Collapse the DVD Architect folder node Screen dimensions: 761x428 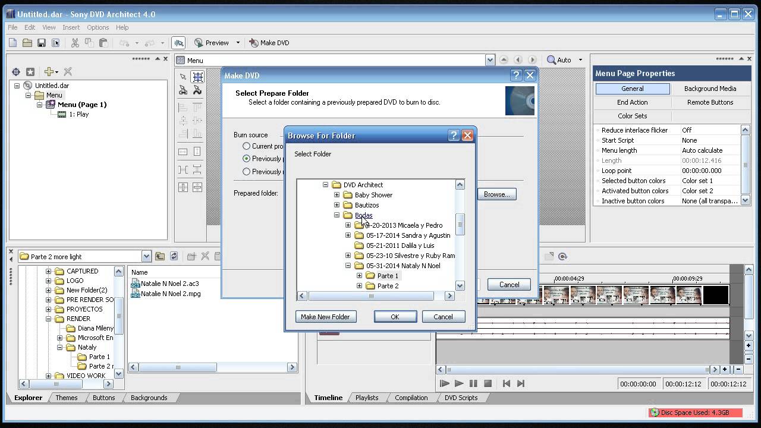[325, 185]
